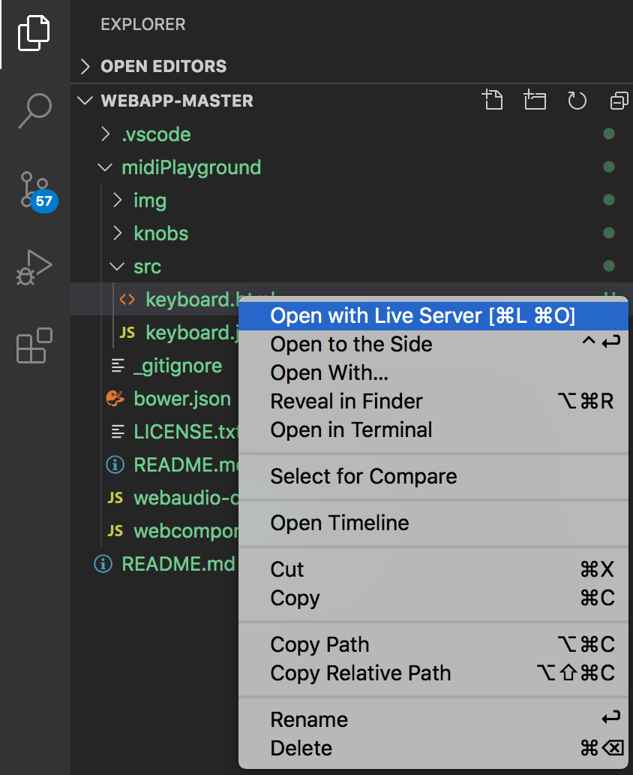Click Copy Relative Path
This screenshot has height=775, width=633.
[361, 673]
